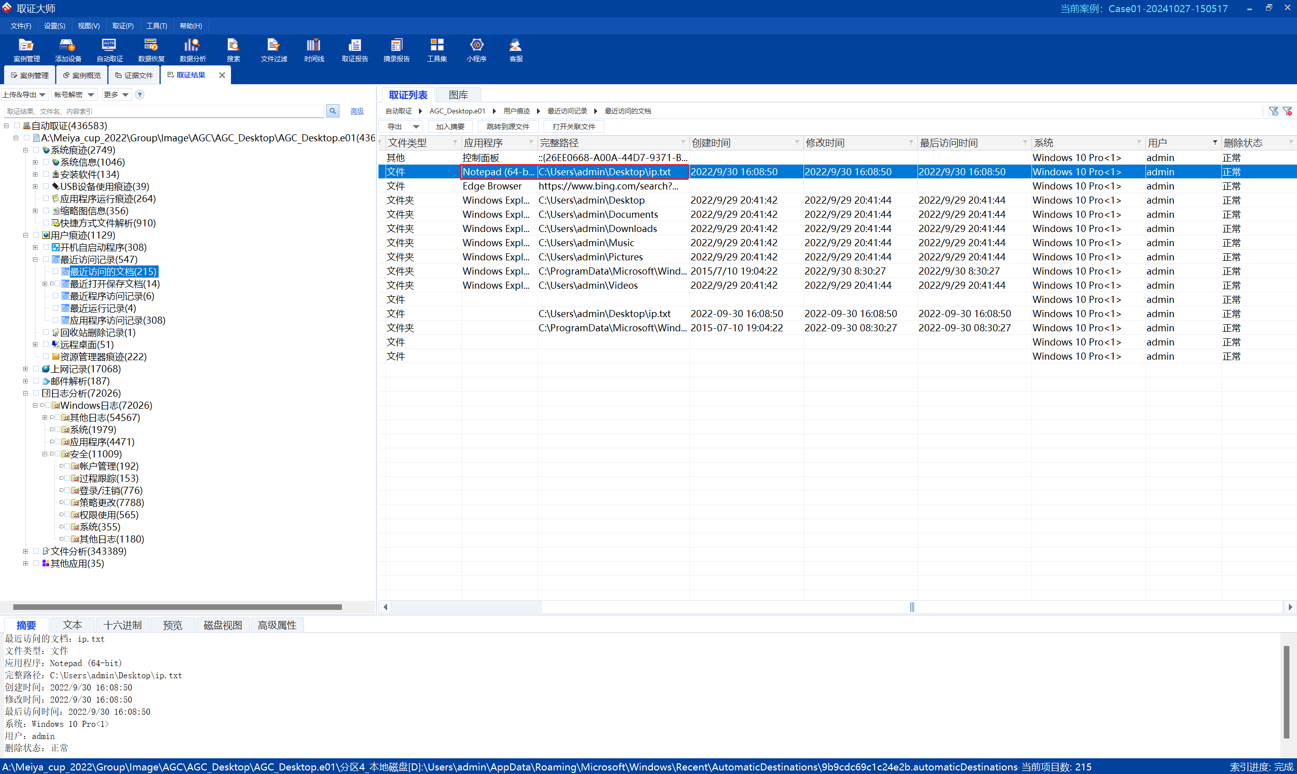Click the 跳转到源文件 button

tap(508, 127)
